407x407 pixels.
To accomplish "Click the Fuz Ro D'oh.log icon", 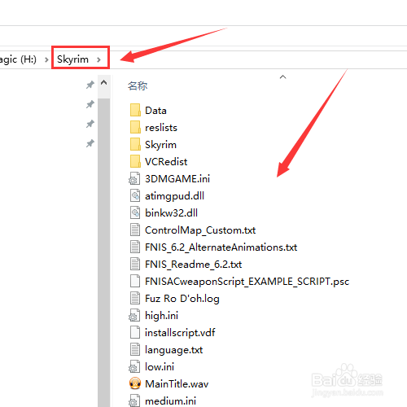I will click(x=135, y=299).
